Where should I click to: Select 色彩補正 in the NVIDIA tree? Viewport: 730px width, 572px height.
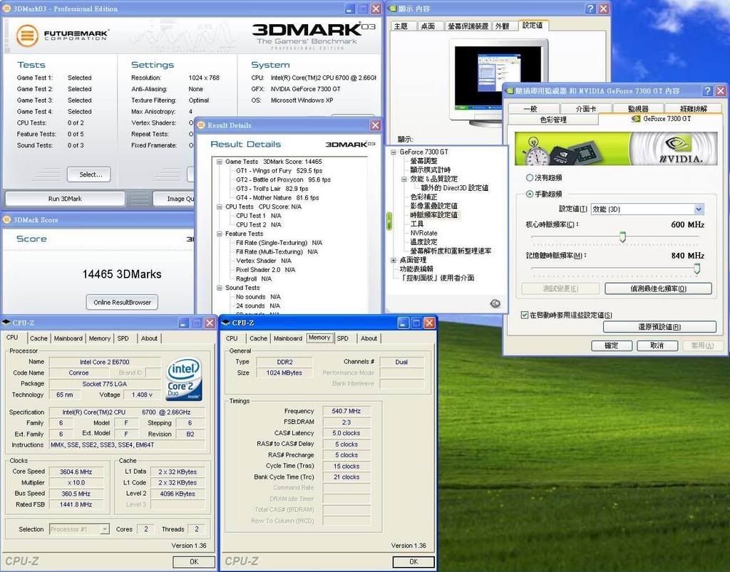[x=423, y=197]
